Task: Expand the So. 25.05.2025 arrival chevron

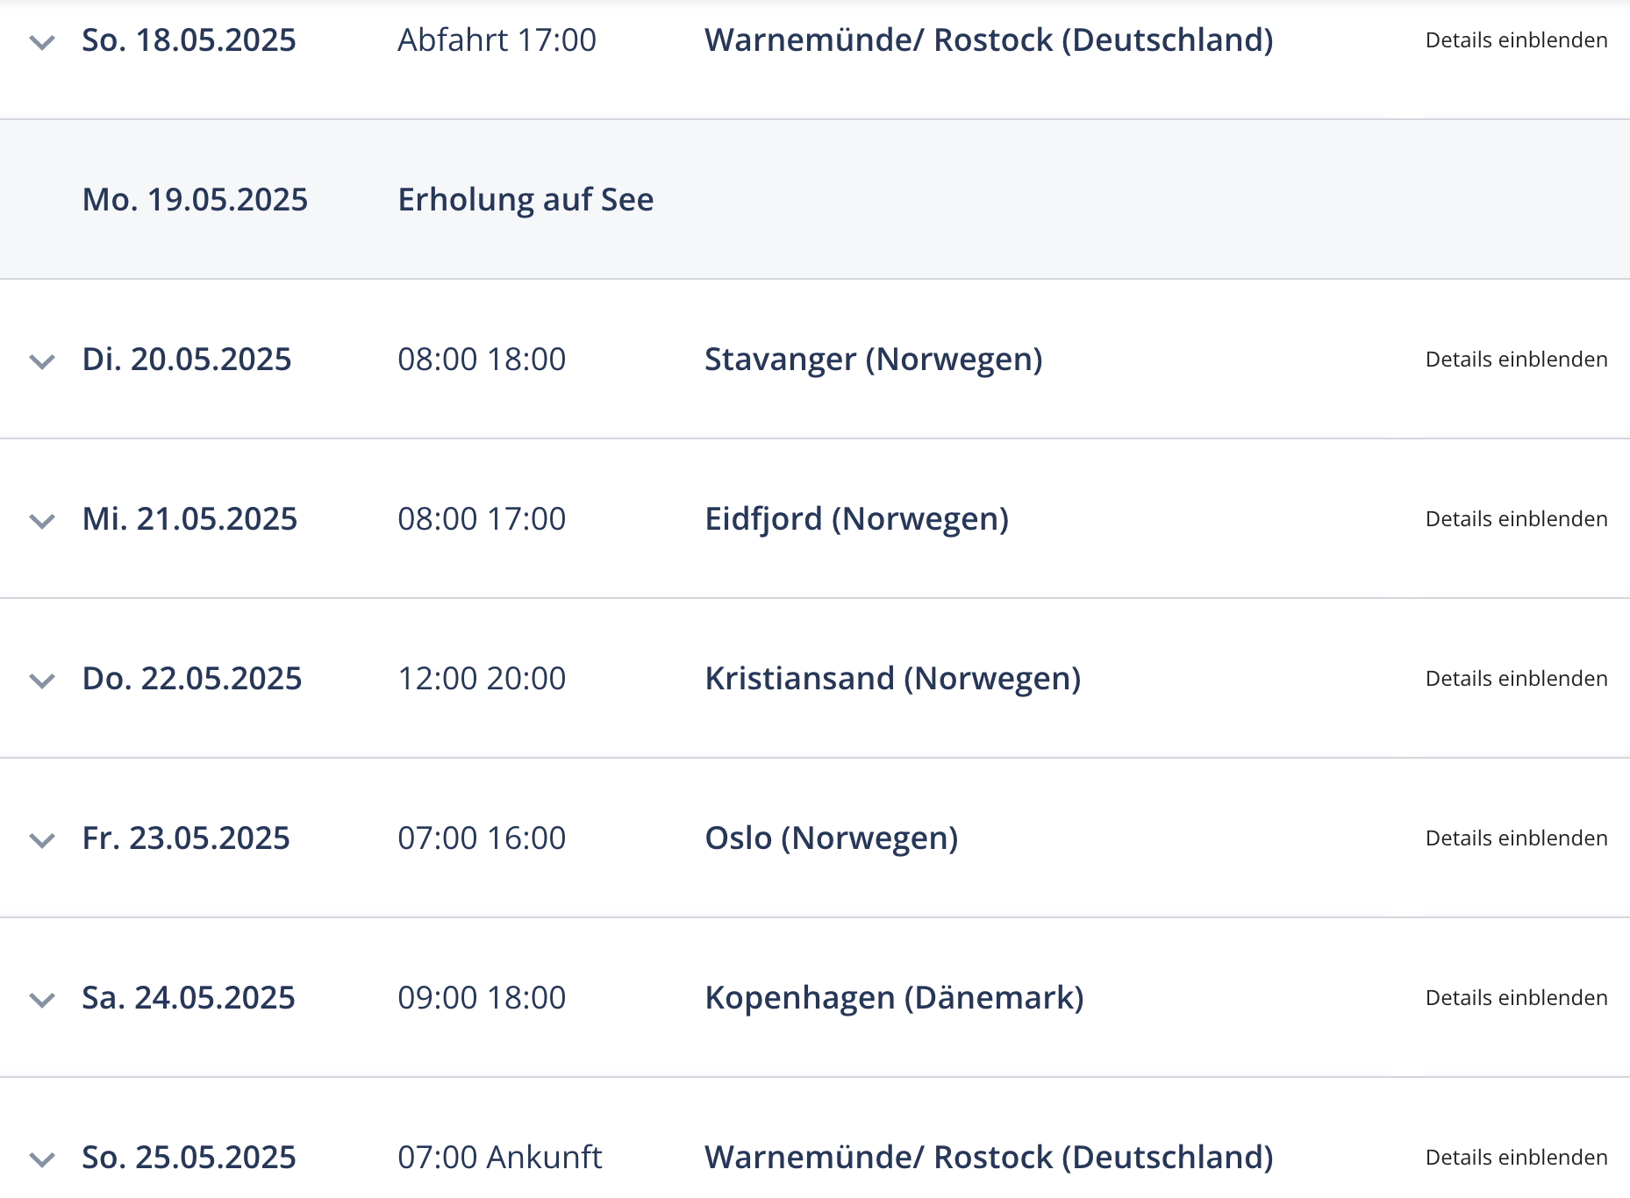Action: pos(42,1159)
